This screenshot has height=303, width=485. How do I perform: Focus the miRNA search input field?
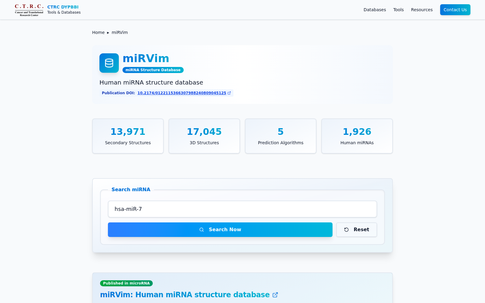click(242, 209)
